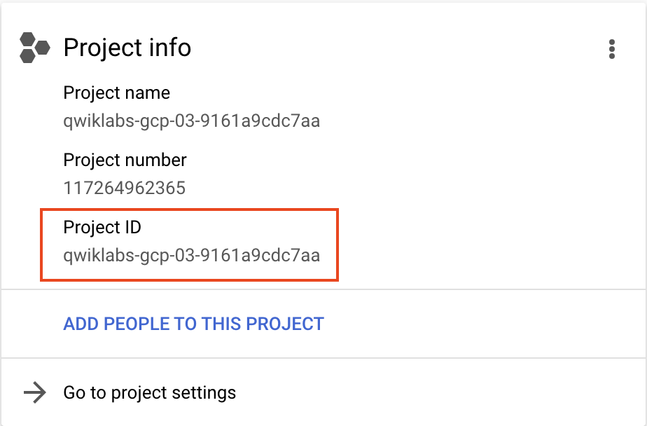Viewport: 647px width, 426px height.
Task: Click ADD PEOPLE TO THIS PROJECT
Action: point(193,324)
